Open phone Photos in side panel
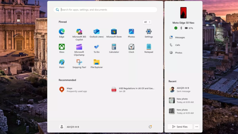This screenshot has height=134, width=238. tap(176, 52)
